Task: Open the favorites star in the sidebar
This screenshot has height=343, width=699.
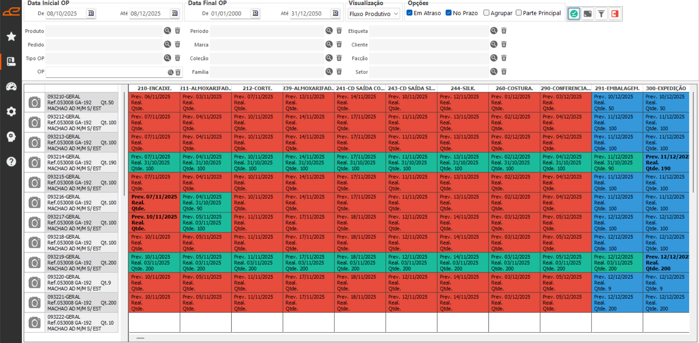Action: pyautogui.click(x=11, y=36)
